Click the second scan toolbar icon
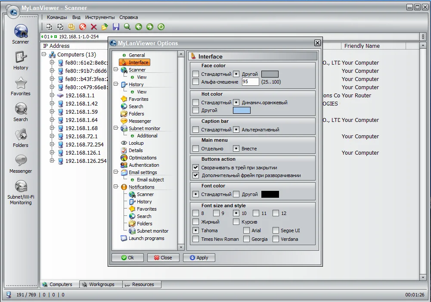 click(x=60, y=27)
